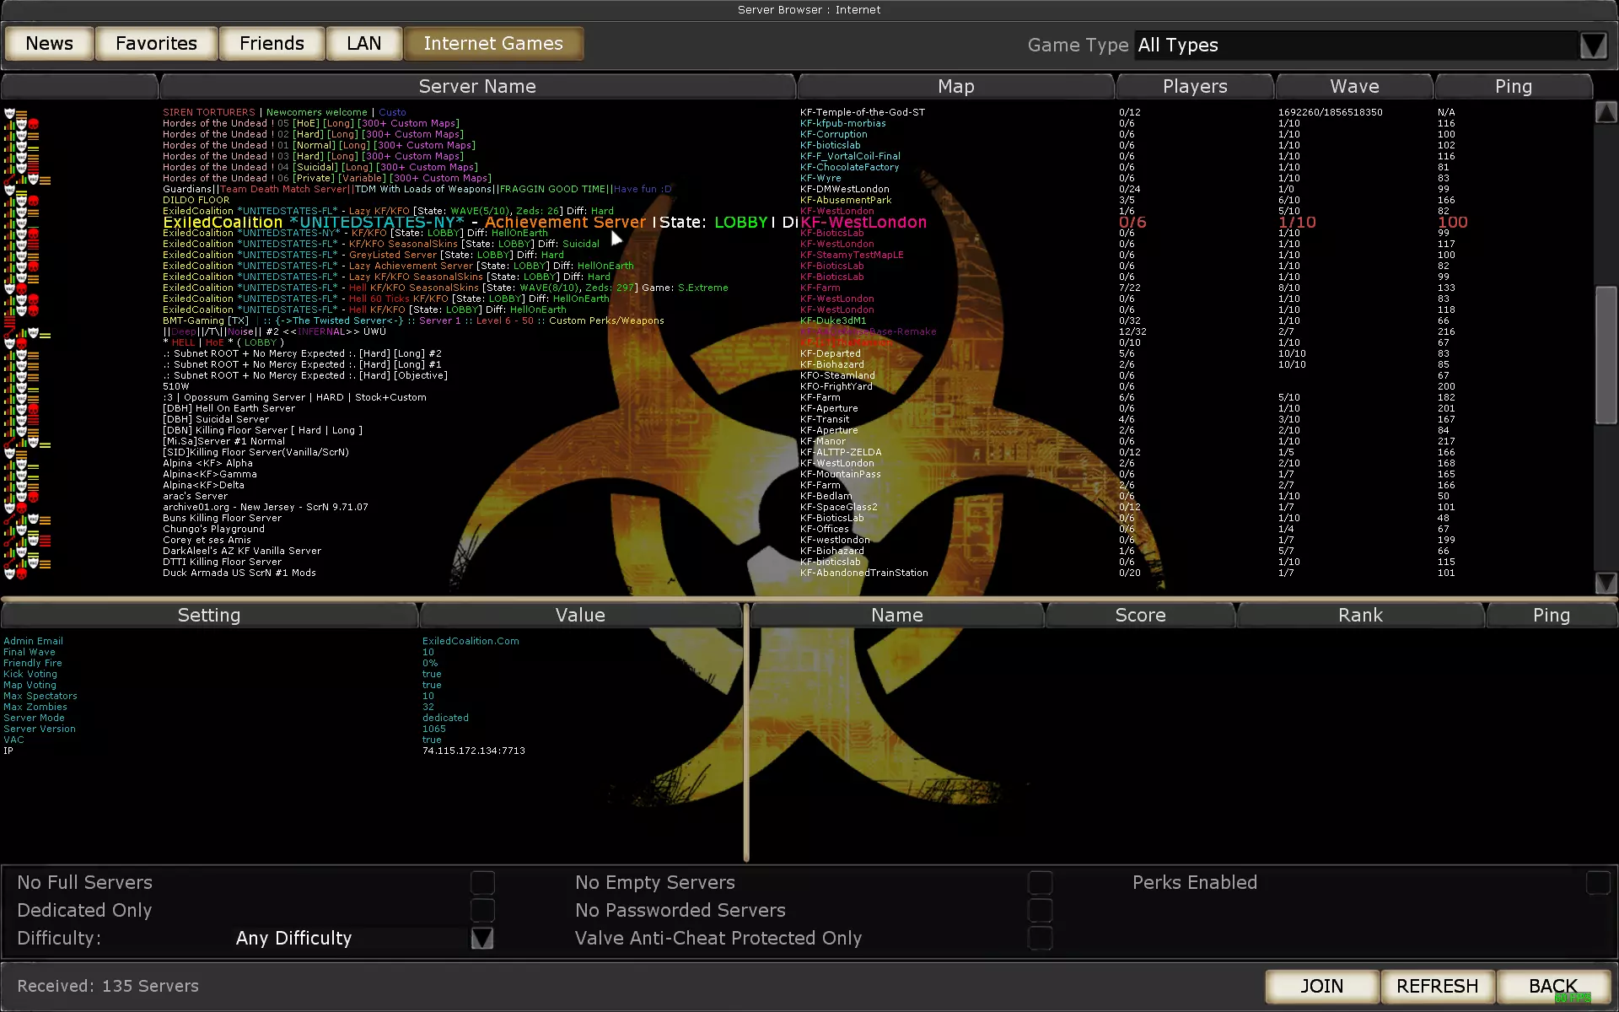
Task: Click the server list scroll up arrow
Action: pos(1606,112)
